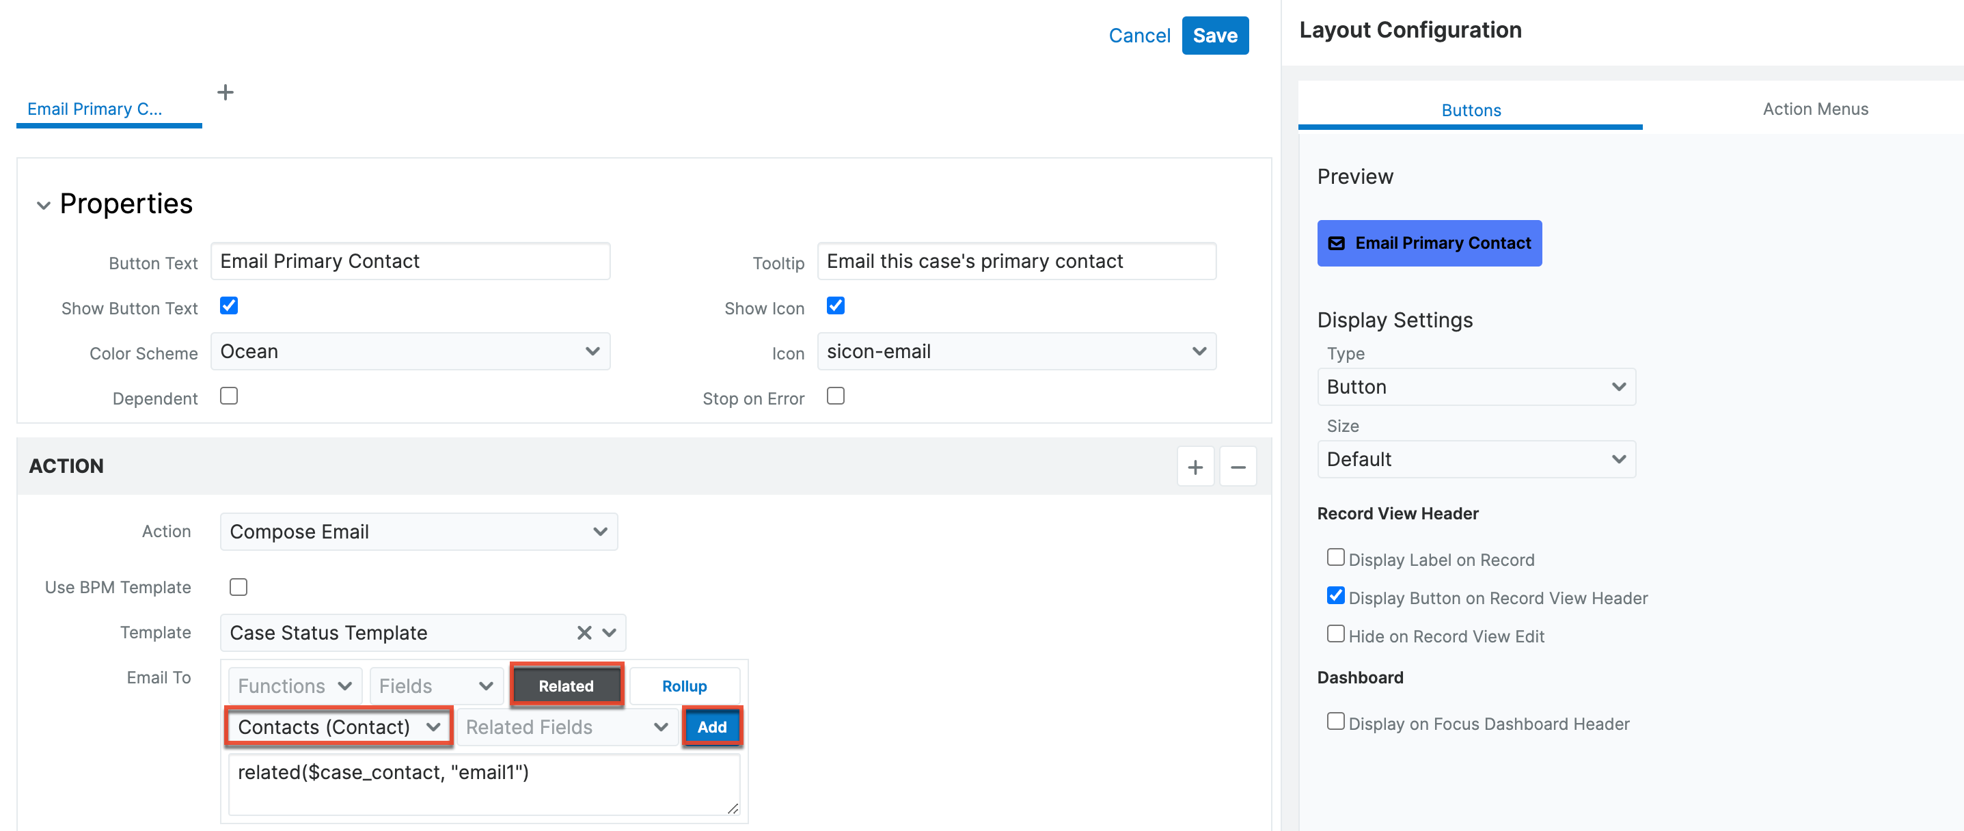Expand the Related Fields dropdown
1964x831 pixels.
tap(567, 726)
